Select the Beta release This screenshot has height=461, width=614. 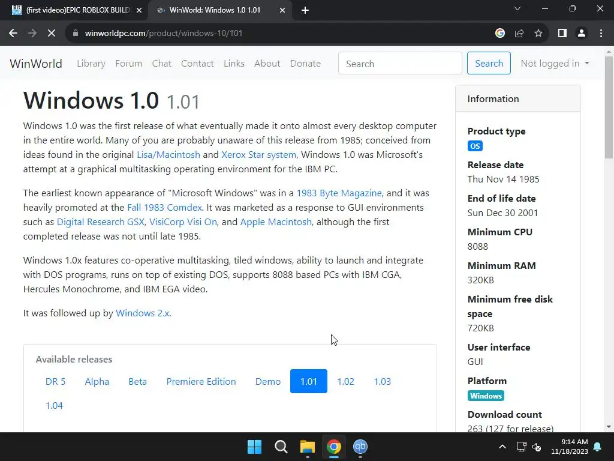point(138,381)
